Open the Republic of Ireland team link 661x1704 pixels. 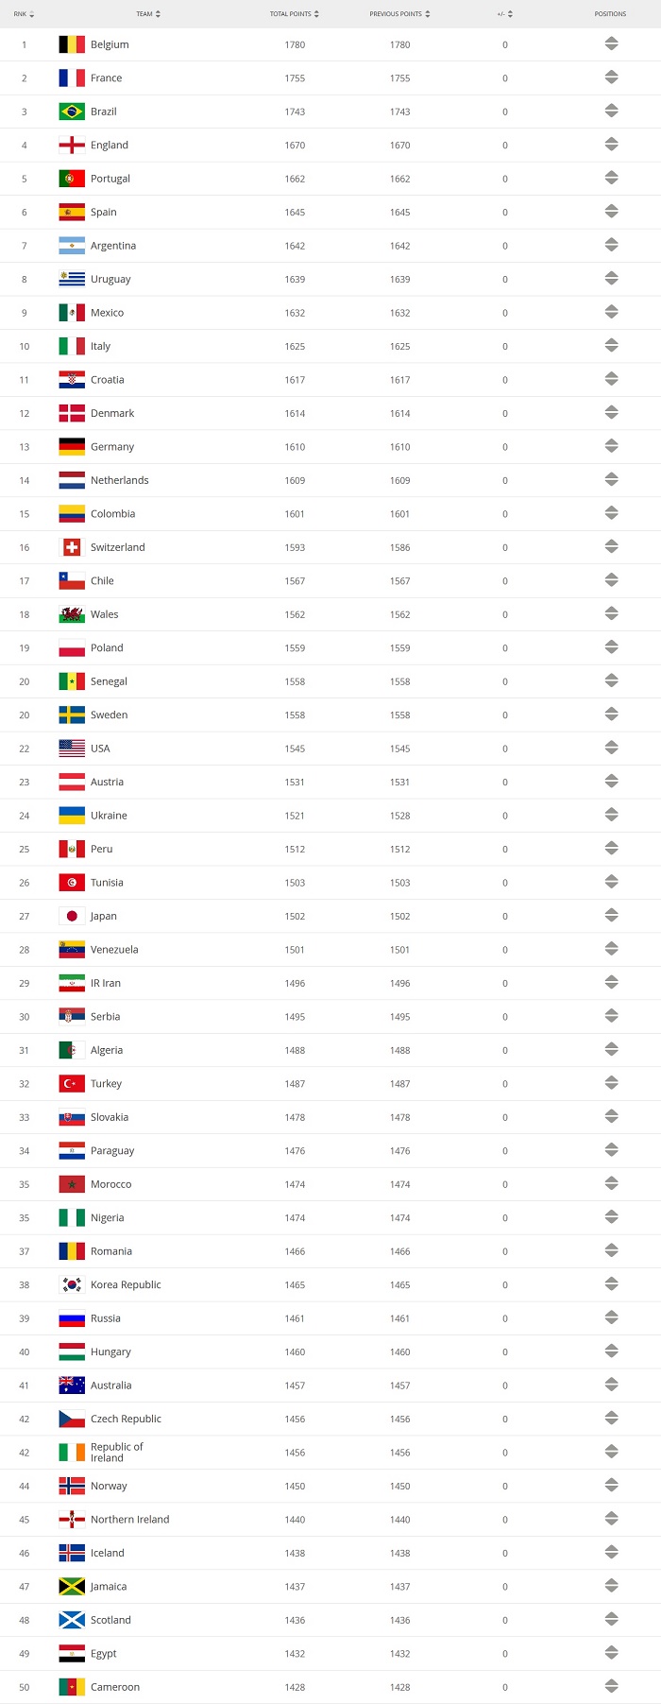117,1453
